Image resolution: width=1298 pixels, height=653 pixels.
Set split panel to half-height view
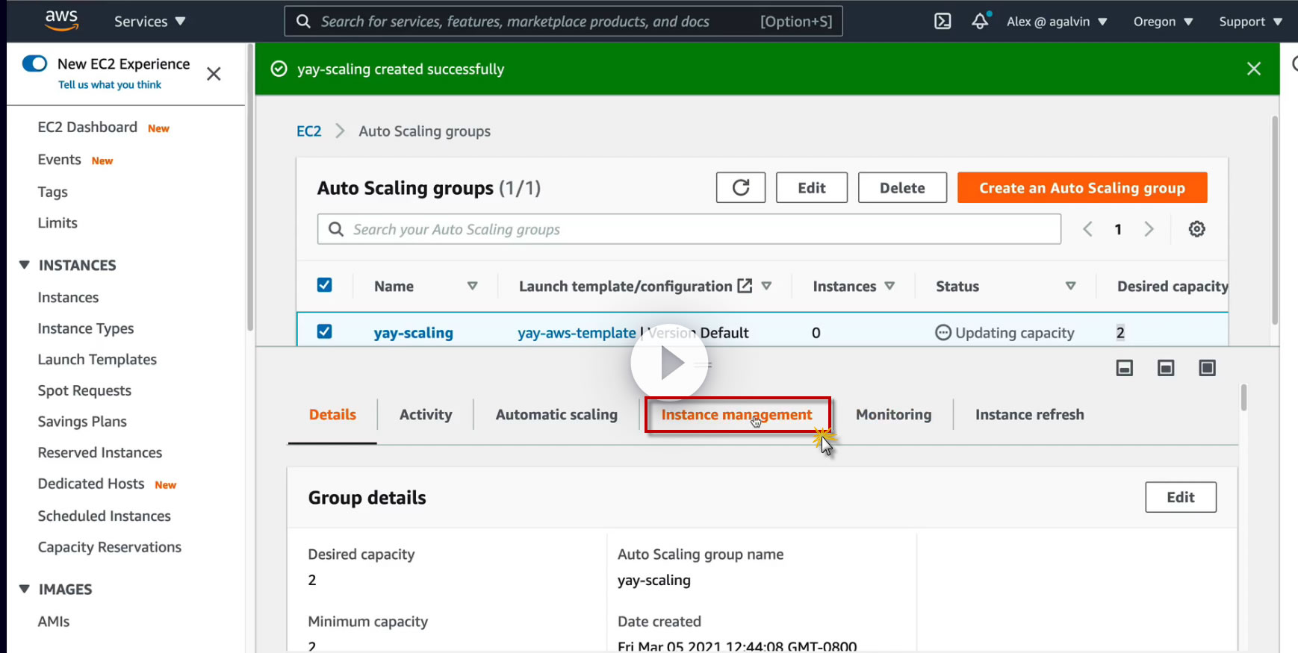(x=1165, y=368)
